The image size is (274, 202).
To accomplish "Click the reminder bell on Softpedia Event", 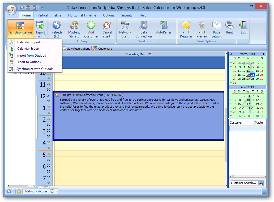I will tap(57, 95).
